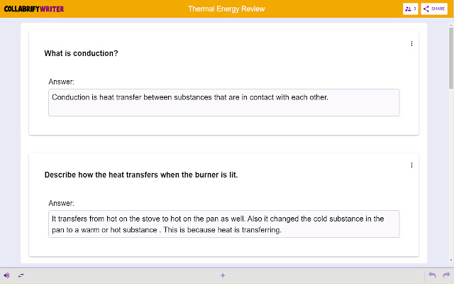Click into the conduction answer text box
Viewport: 454px width, 284px height.
tap(223, 102)
